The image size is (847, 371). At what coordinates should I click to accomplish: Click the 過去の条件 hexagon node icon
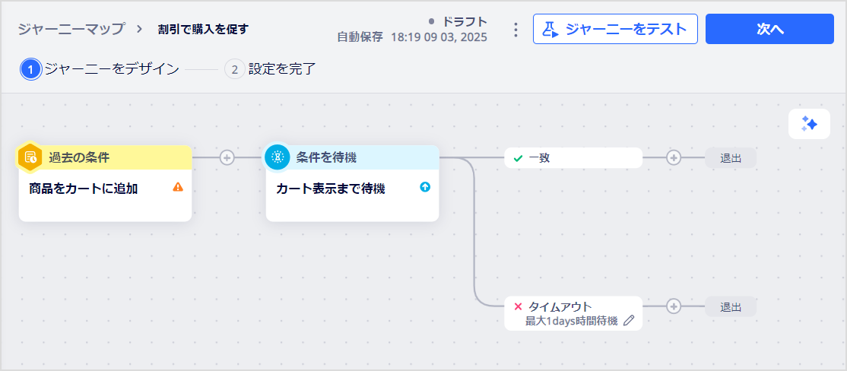click(30, 157)
